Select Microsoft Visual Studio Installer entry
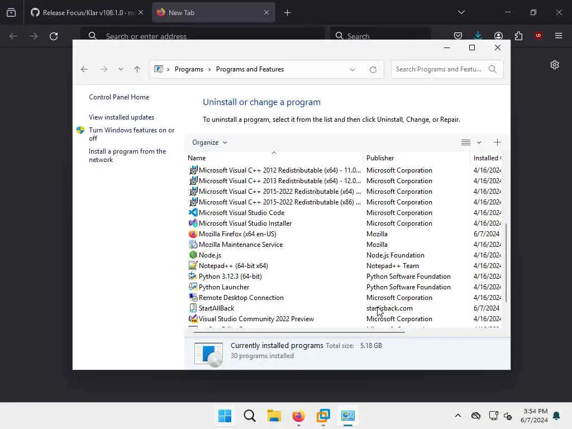The height and width of the screenshot is (429, 572). [x=245, y=223]
